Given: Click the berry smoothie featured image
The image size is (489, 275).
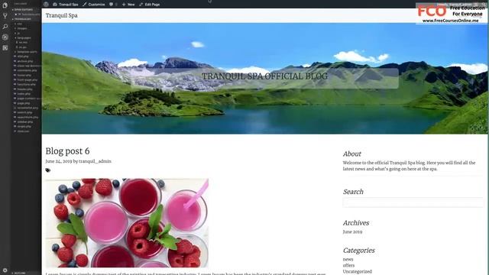Looking at the screenshot, I should point(127,223).
